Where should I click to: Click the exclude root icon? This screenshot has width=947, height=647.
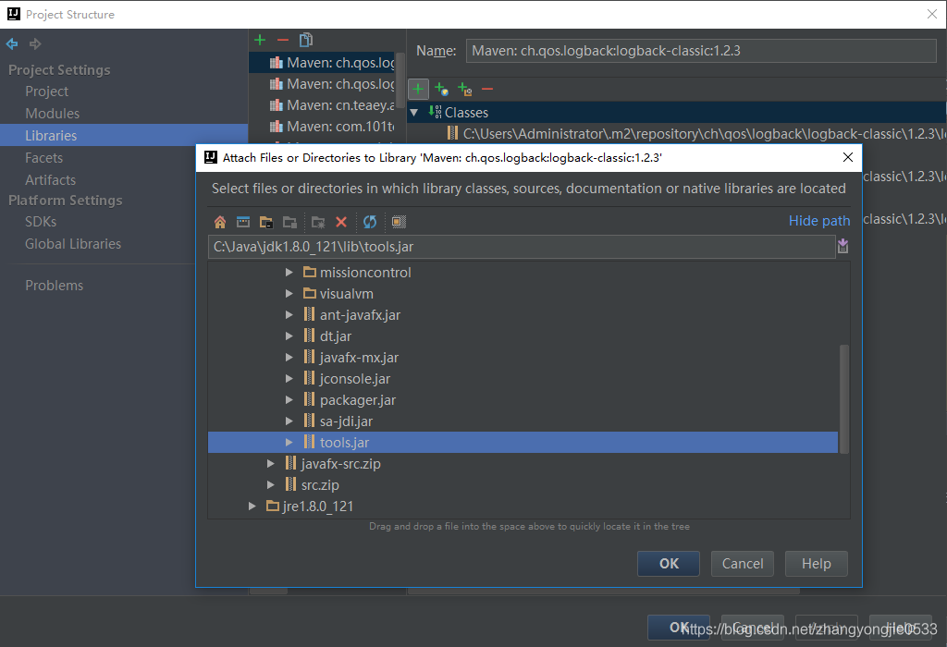click(x=464, y=90)
